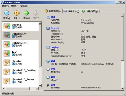This screenshot has width=126, height=96.
Task: Click the power state icon under Ubuntu
Action: [x=13, y=64]
